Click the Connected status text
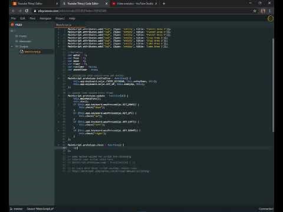Screen dimensions: 283x212 pyautogui.click(x=266, y=209)
